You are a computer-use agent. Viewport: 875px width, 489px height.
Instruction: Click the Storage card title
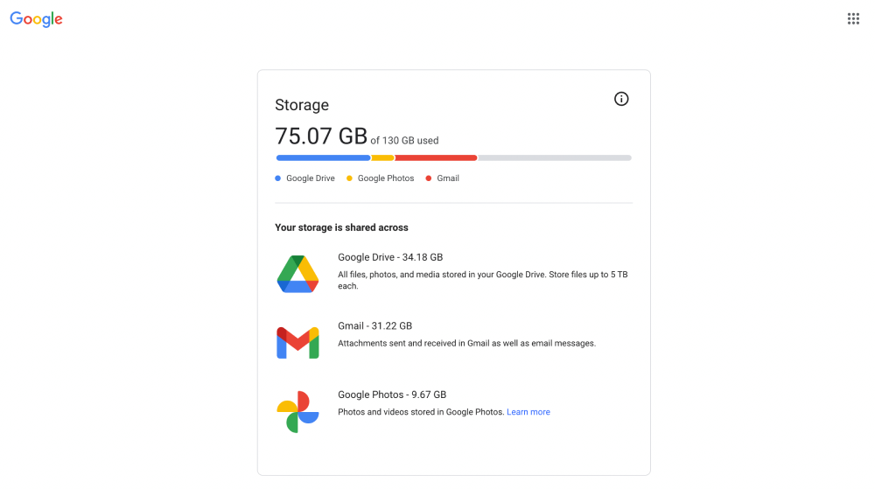coord(302,105)
